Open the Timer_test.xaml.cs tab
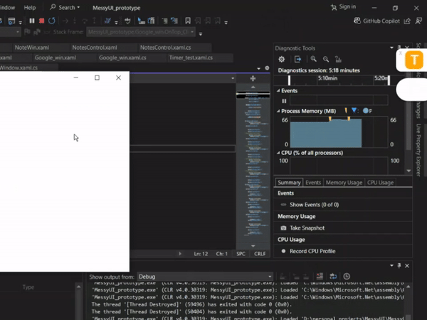Viewport: 427px width, 320px height. [x=191, y=58]
